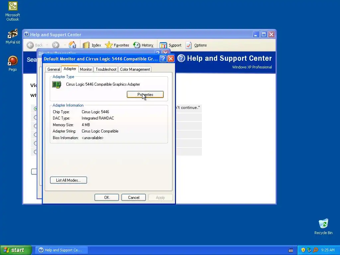Open the Pego desktop shortcut
Image resolution: width=340 pixels, height=255 pixels.
click(x=13, y=63)
